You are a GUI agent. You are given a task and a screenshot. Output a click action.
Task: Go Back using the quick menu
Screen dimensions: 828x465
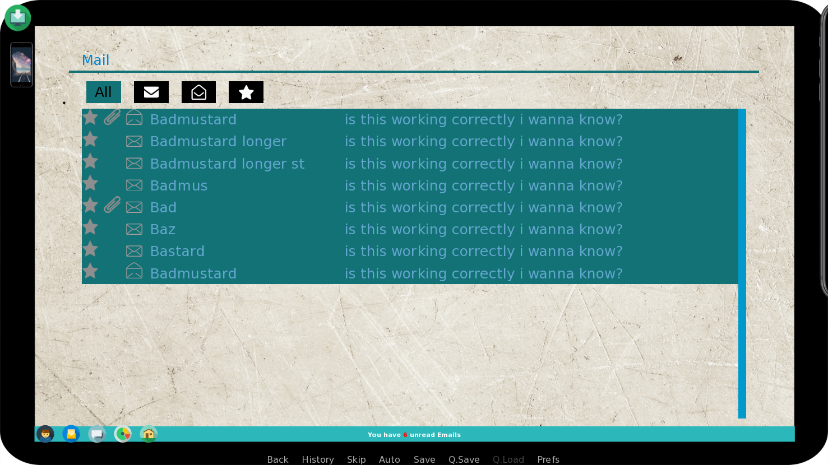[x=278, y=459]
